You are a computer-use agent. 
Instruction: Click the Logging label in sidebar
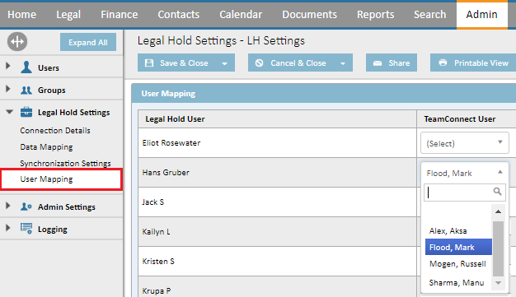[52, 230]
